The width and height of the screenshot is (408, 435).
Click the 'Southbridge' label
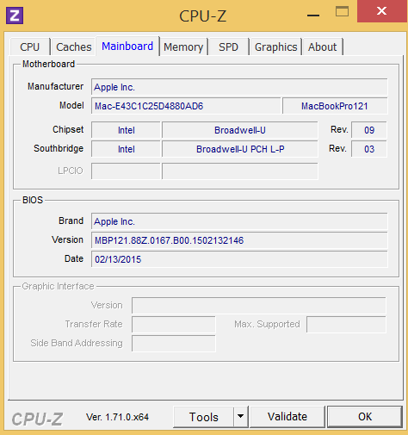click(59, 148)
